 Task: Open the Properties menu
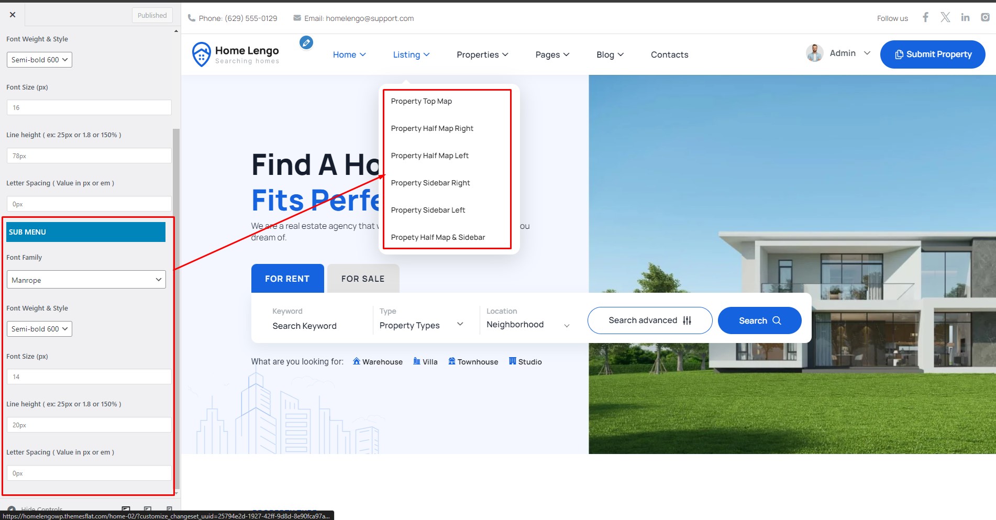[482, 54]
